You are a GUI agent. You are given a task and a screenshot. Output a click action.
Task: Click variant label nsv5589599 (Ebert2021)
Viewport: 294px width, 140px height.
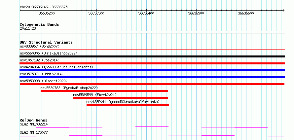pos(95,95)
